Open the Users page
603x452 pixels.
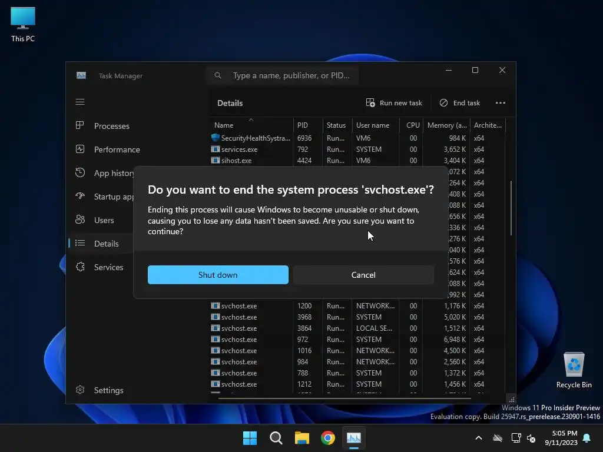tap(102, 220)
